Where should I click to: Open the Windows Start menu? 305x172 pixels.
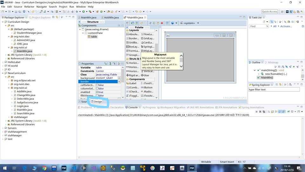pyautogui.click(x=4, y=168)
